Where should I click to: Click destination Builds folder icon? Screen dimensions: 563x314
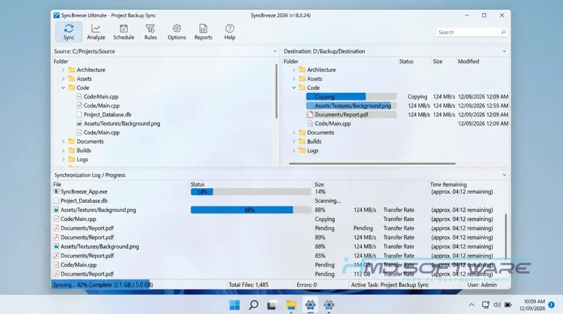[302, 142]
